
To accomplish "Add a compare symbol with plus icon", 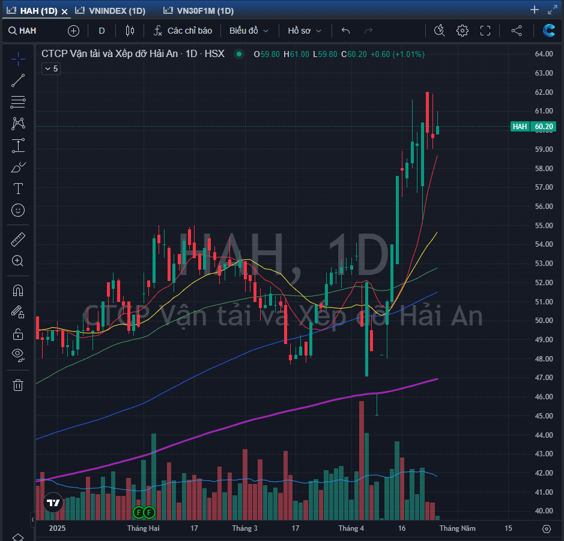I will coord(73,31).
